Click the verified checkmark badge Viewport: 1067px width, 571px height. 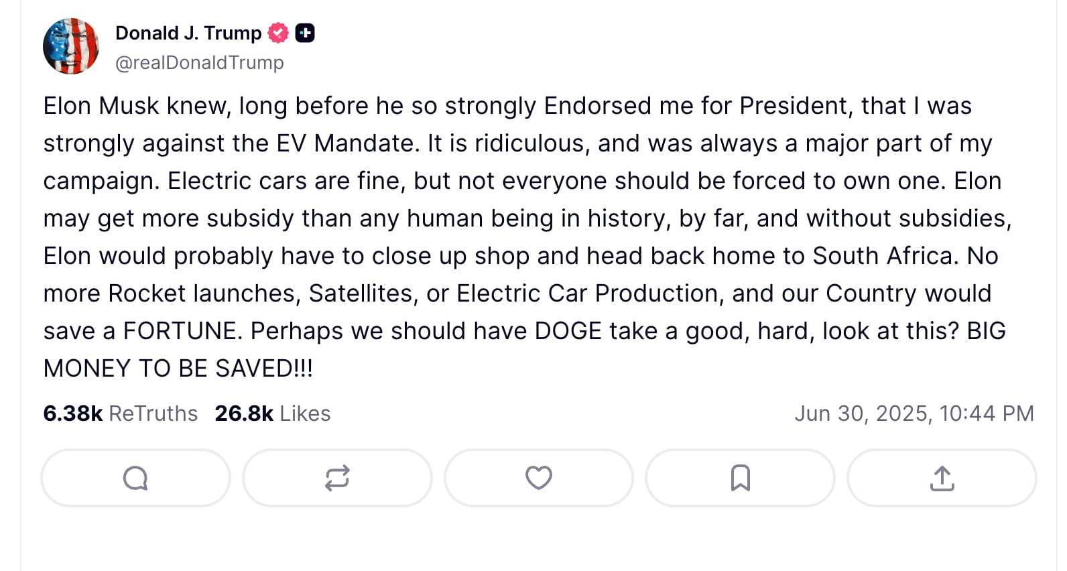277,31
